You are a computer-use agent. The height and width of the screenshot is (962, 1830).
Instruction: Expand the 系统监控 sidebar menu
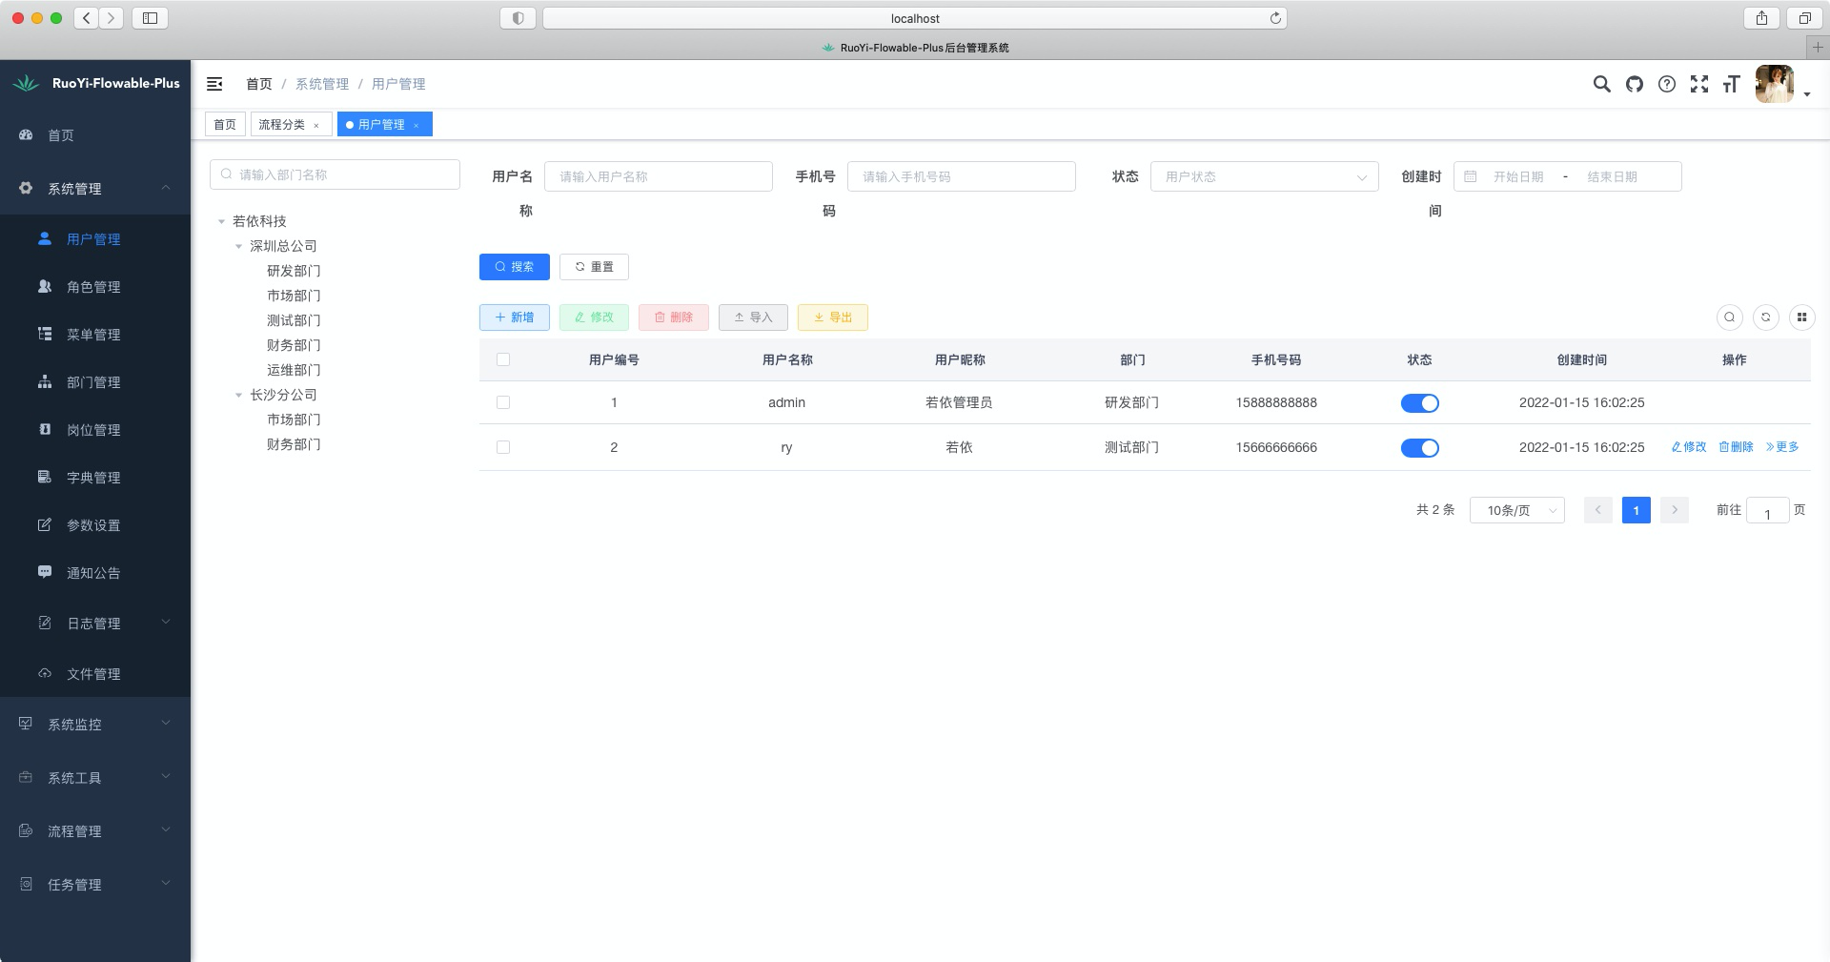click(x=95, y=725)
